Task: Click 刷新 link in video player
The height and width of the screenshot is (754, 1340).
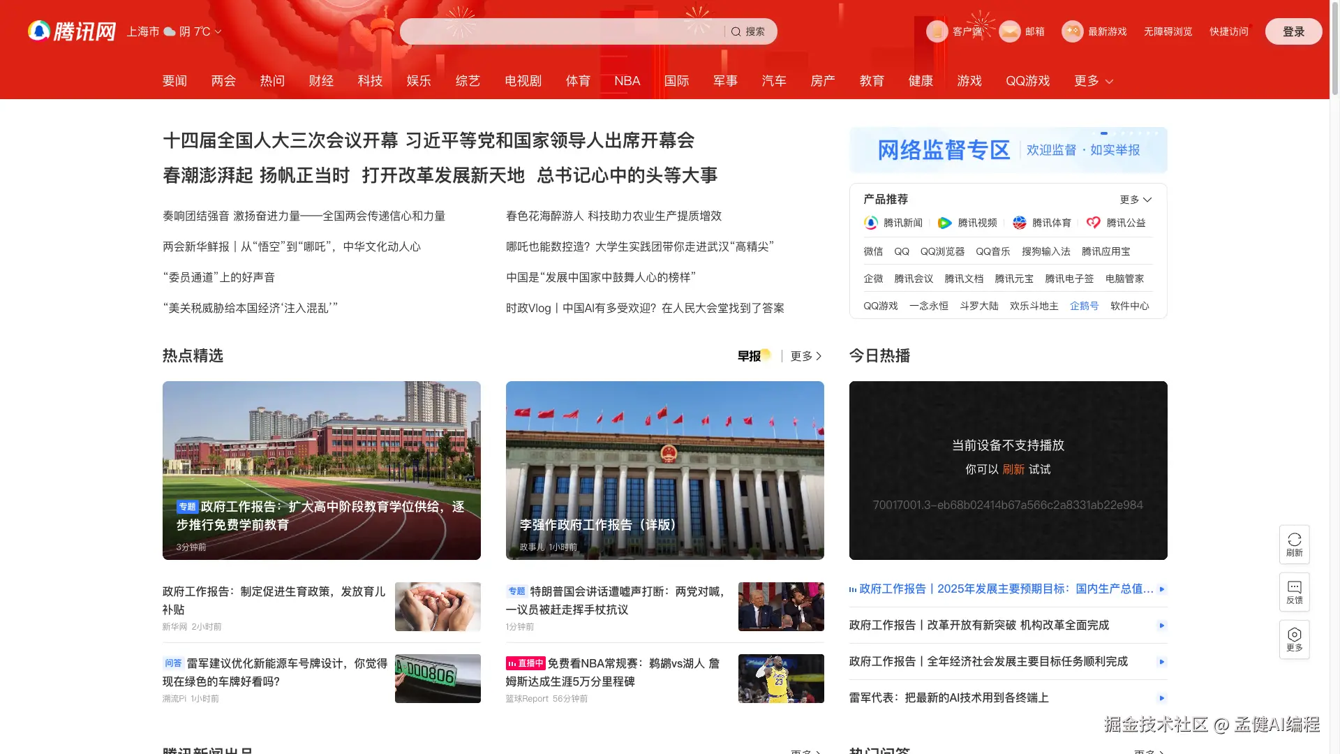Action: pos(1013,469)
